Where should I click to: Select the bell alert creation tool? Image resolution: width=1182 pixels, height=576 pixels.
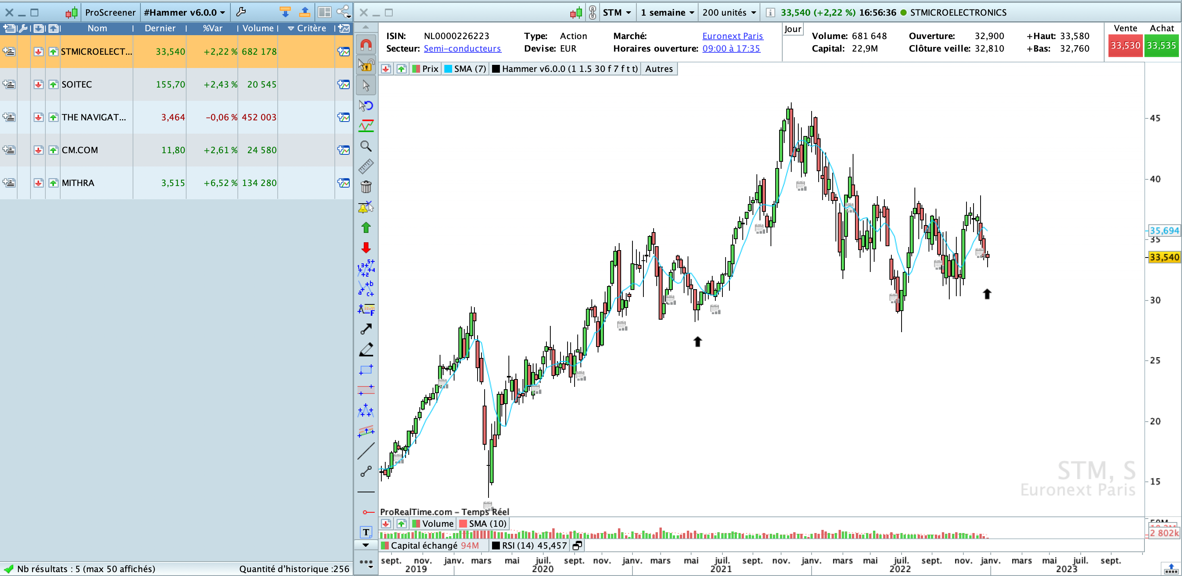click(366, 207)
